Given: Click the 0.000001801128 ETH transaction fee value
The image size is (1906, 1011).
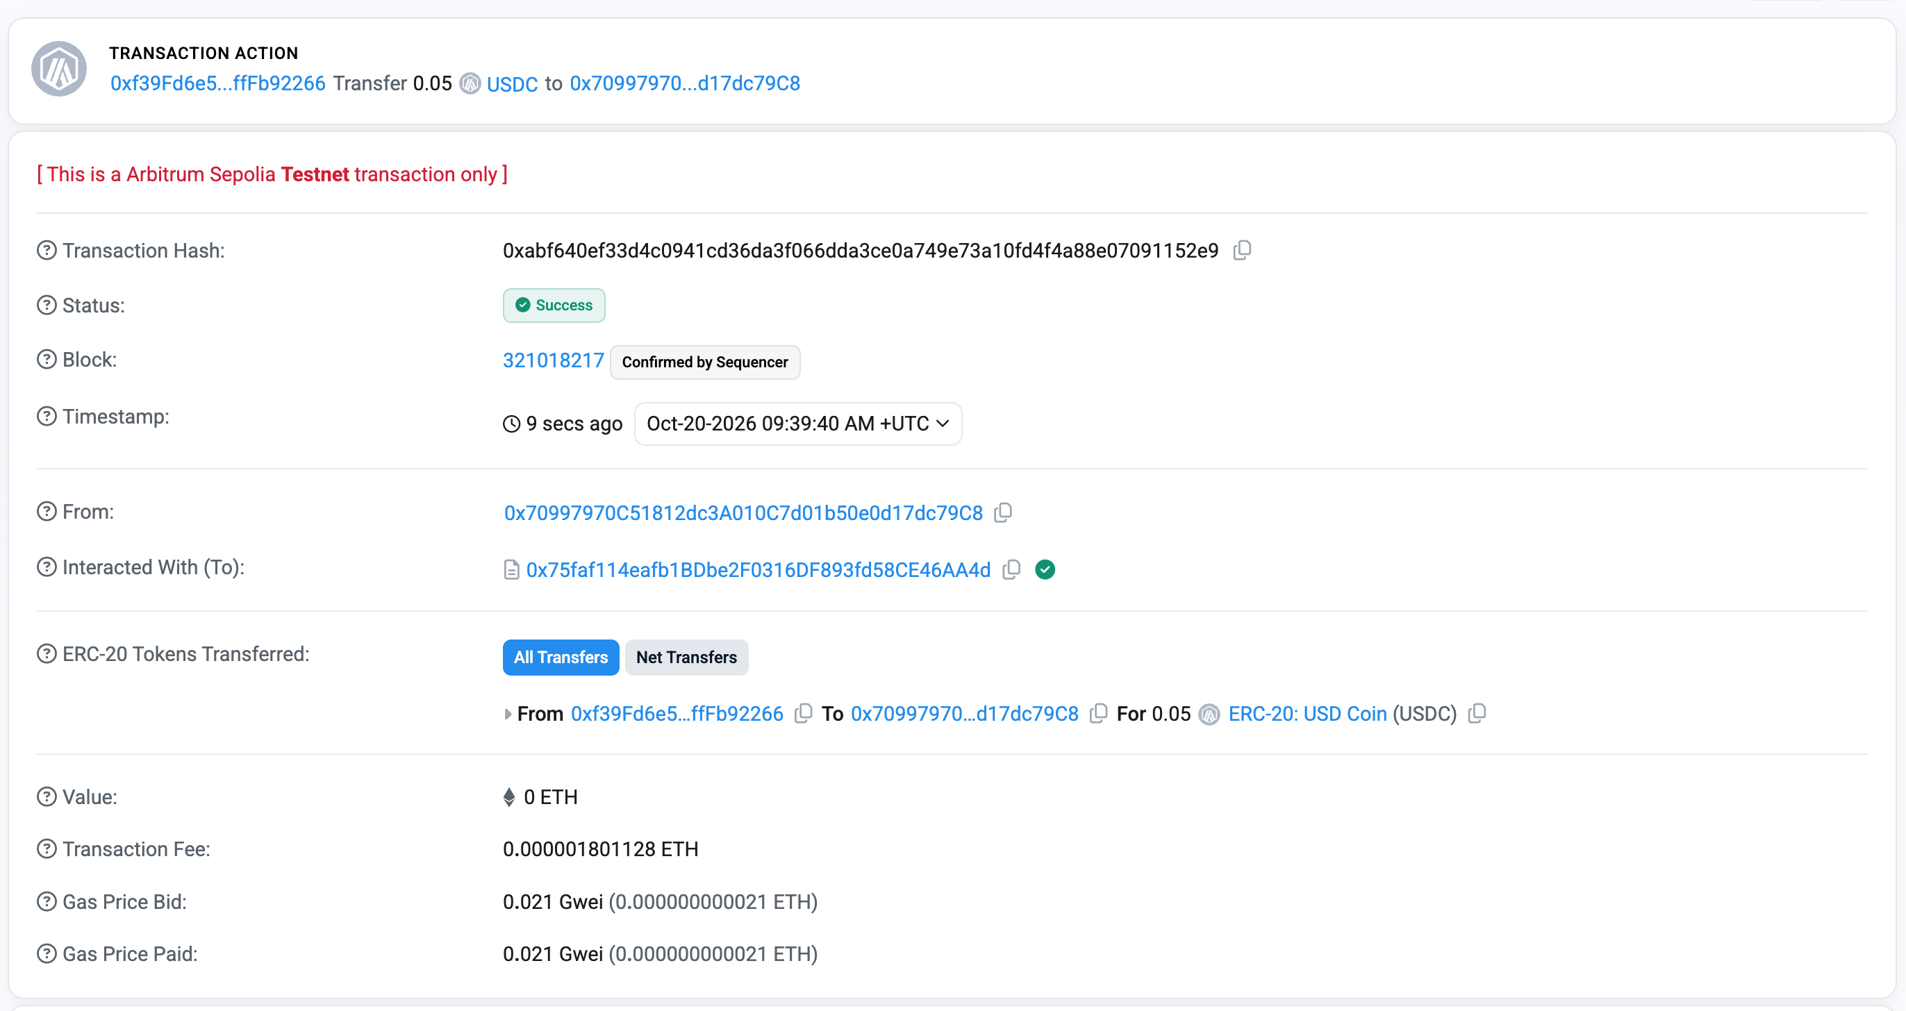Looking at the screenshot, I should click(601, 850).
